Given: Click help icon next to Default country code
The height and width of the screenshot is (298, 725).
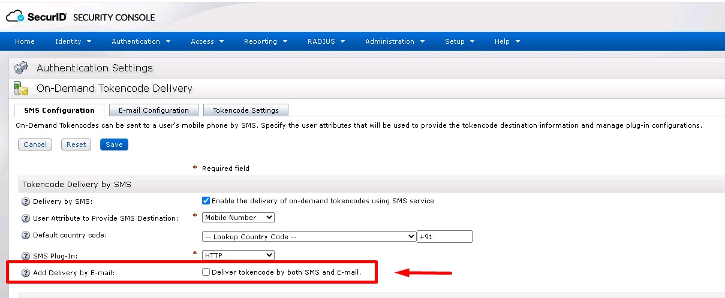Looking at the screenshot, I should (x=26, y=236).
